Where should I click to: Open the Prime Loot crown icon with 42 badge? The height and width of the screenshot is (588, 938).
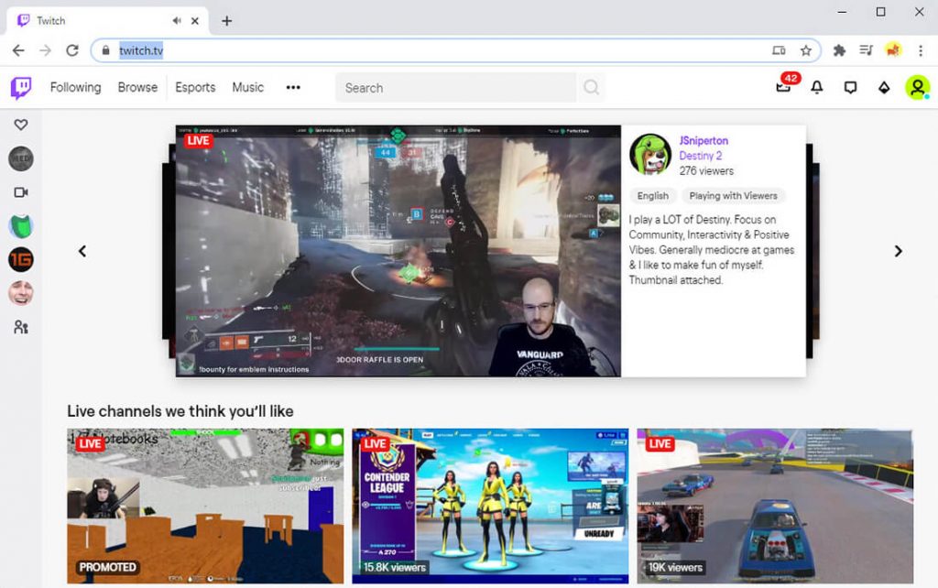(784, 86)
